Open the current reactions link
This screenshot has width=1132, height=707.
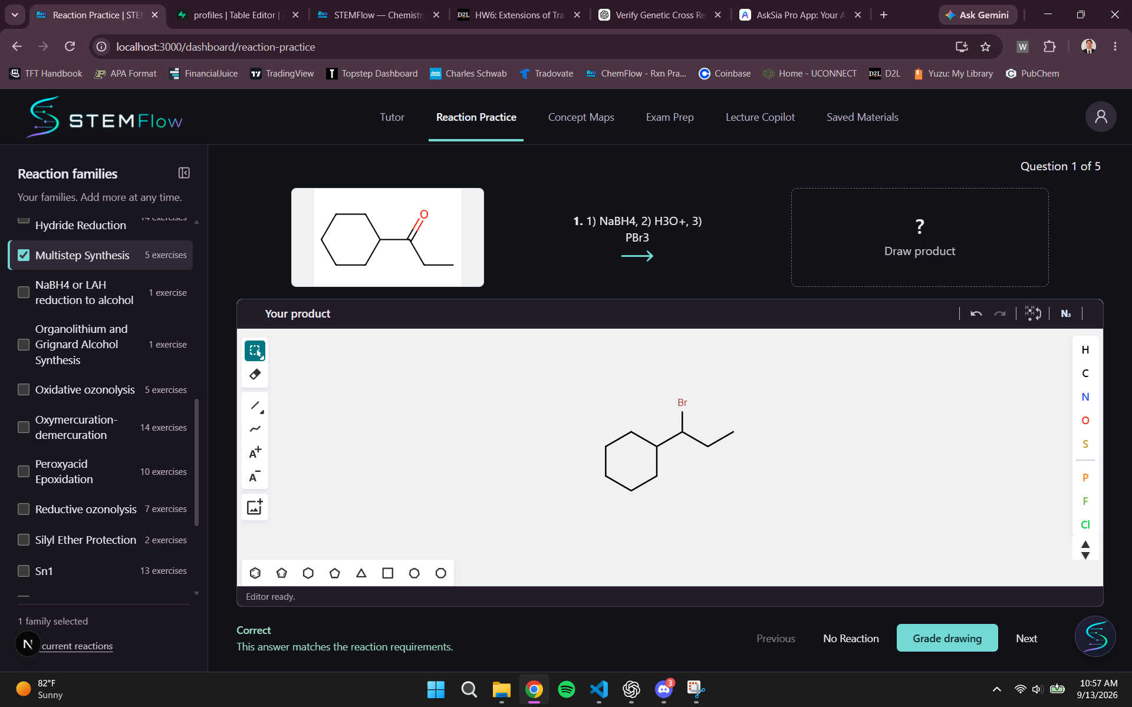[x=77, y=646]
